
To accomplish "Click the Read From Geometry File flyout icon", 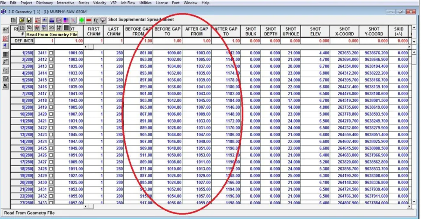I will click(x=22, y=28).
